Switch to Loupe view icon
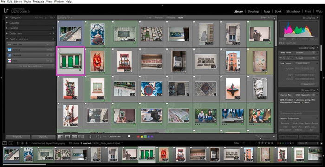 click(x=67, y=136)
